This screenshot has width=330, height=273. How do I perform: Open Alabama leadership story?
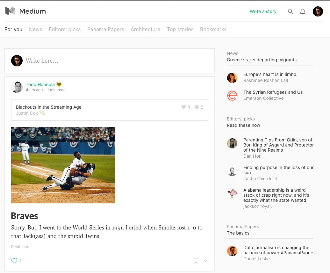click(276, 195)
